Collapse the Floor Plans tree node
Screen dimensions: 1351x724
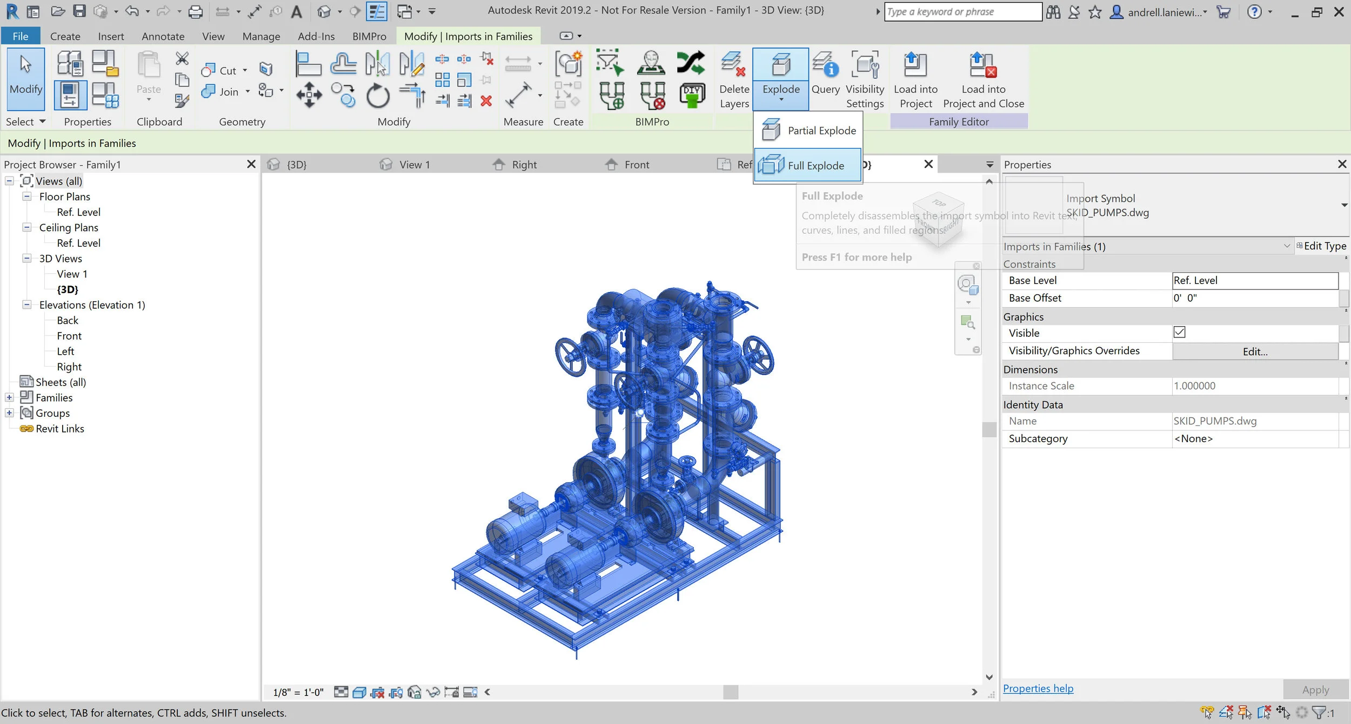click(x=26, y=197)
